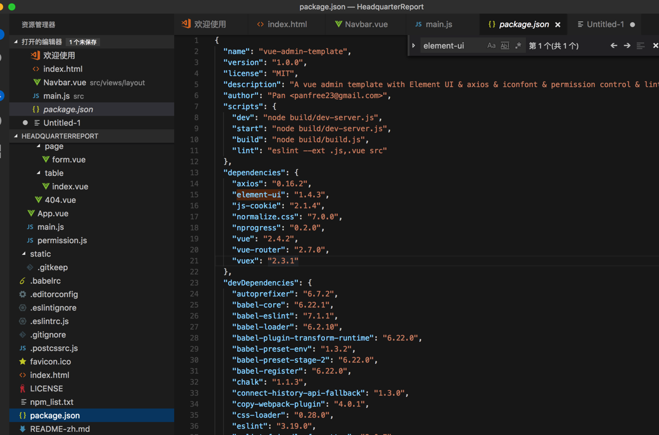Close the find widget

(655, 46)
